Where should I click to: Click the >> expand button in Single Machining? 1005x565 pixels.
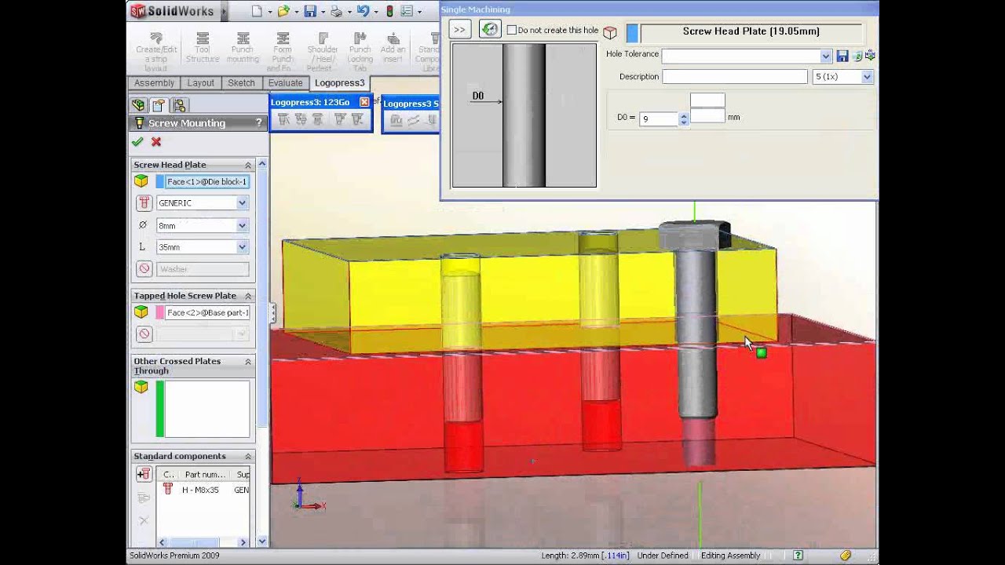[459, 30]
